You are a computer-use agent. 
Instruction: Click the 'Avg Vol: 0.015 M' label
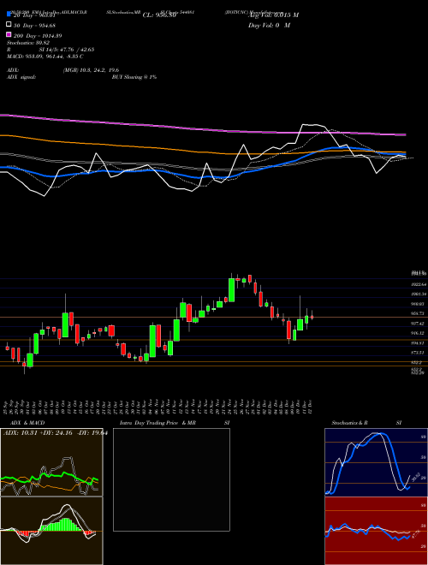(273, 15)
